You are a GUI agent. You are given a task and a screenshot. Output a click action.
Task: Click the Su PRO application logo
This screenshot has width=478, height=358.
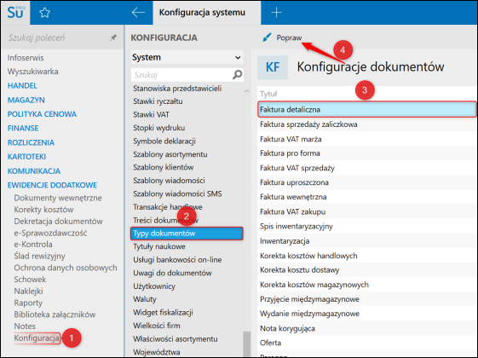[15, 13]
